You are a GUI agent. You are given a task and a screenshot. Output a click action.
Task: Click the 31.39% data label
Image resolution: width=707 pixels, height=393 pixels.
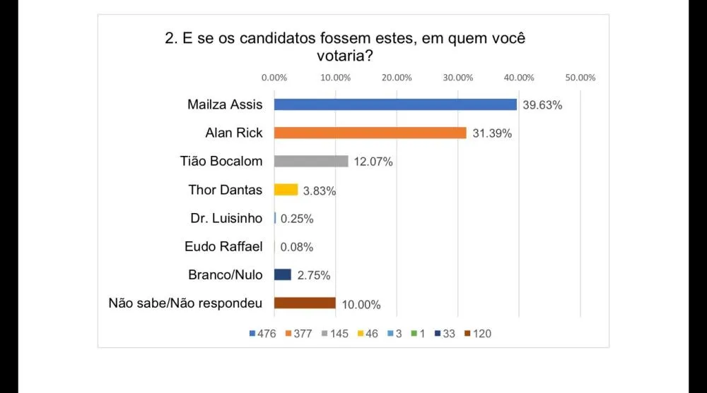pyautogui.click(x=492, y=133)
